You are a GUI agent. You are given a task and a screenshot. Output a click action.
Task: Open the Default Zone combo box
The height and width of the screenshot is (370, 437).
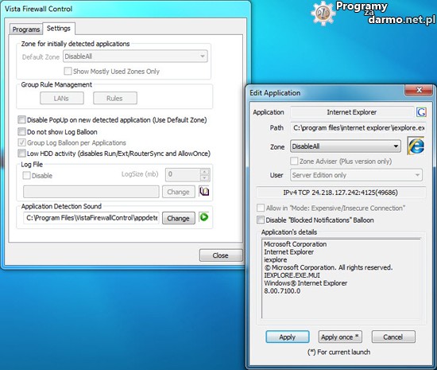(x=135, y=56)
